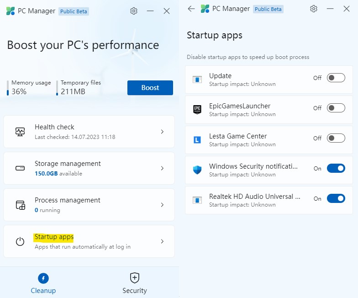Open Startup apps chevron arrow
Viewport: 358px width, 298px height.
(162, 241)
